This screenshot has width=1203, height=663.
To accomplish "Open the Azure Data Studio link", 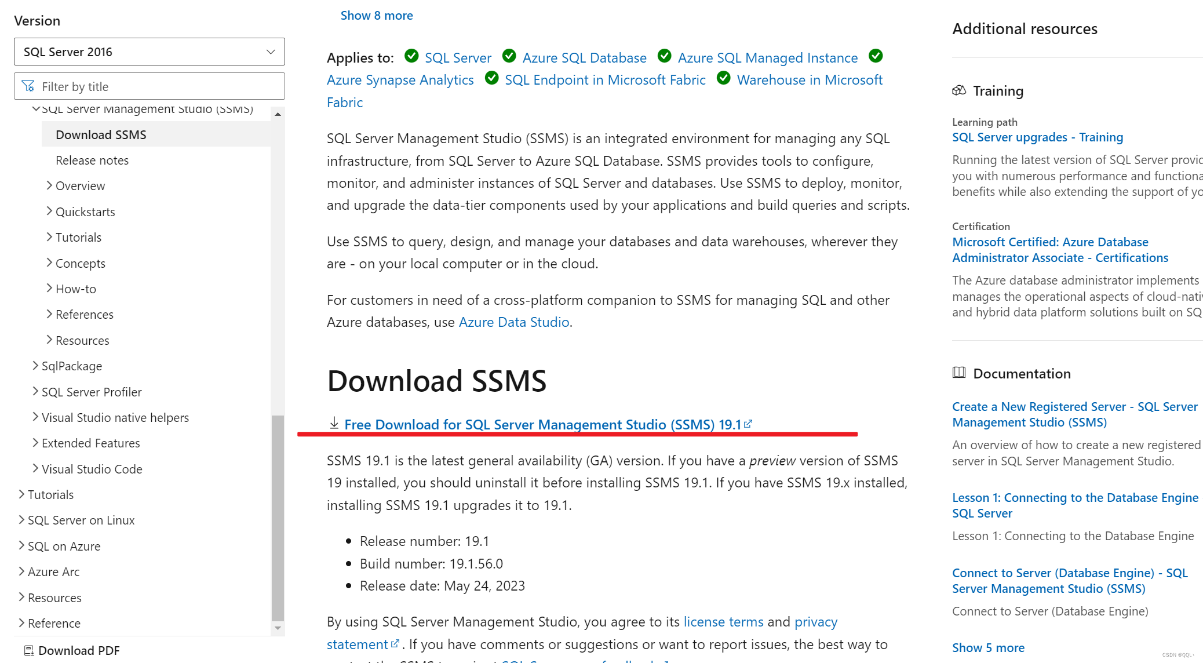I will [514, 322].
